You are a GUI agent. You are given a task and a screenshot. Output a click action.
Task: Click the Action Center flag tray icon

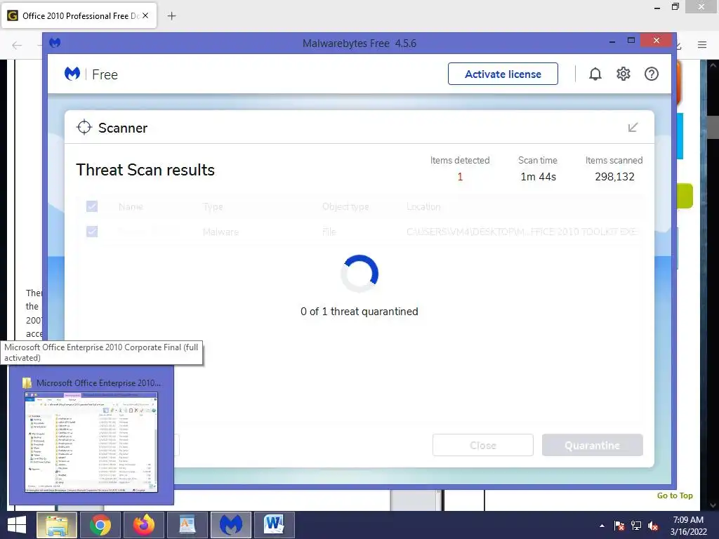click(x=619, y=526)
